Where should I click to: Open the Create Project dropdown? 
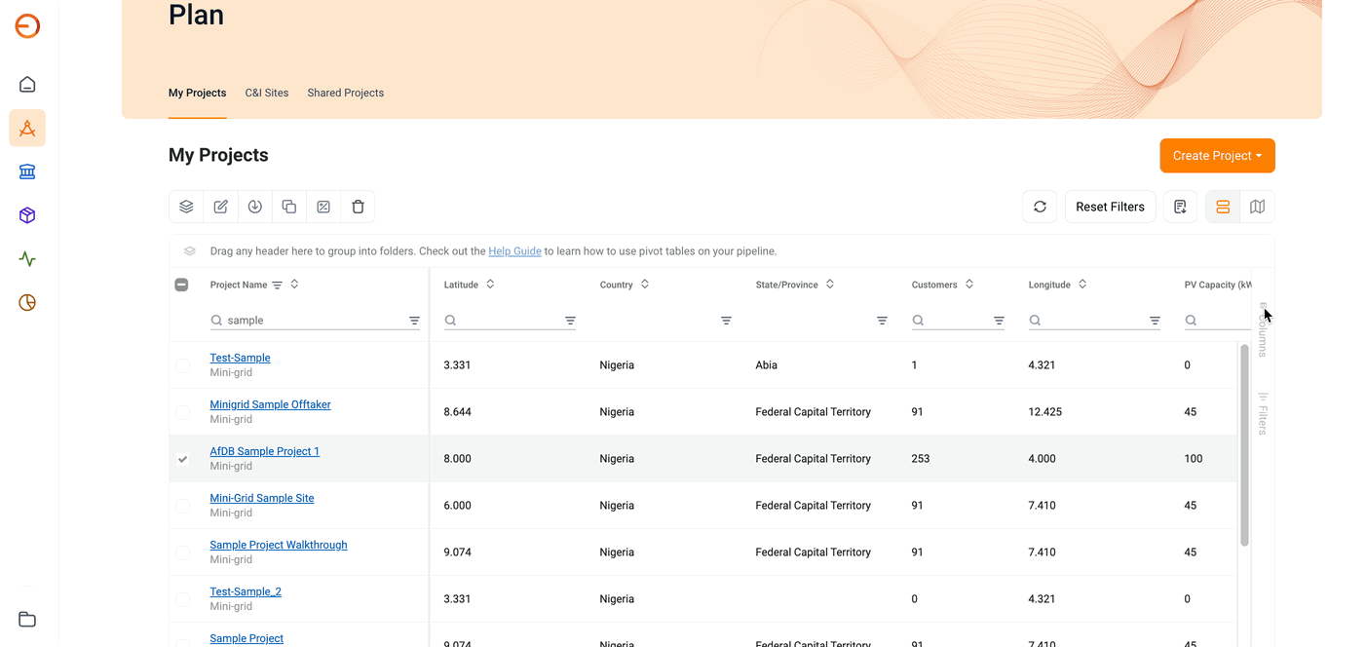1217,156
